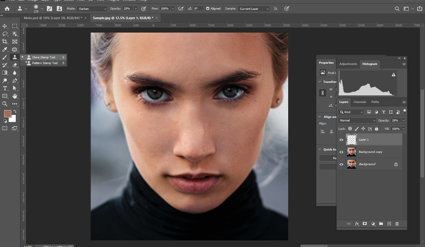Select the Pen tool
The image size is (425, 247).
tap(15, 80)
